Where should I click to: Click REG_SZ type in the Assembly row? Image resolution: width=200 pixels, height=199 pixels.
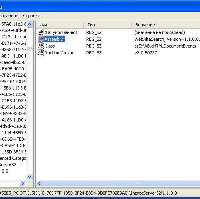(94, 39)
